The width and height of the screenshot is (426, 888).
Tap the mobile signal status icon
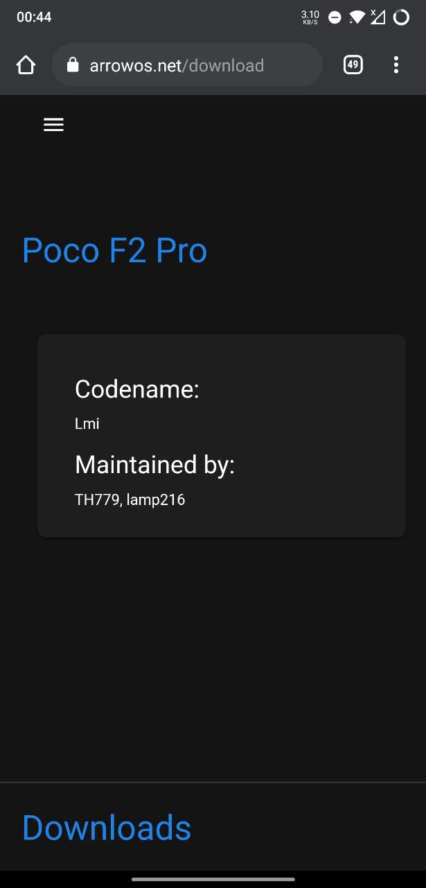pyautogui.click(x=378, y=17)
